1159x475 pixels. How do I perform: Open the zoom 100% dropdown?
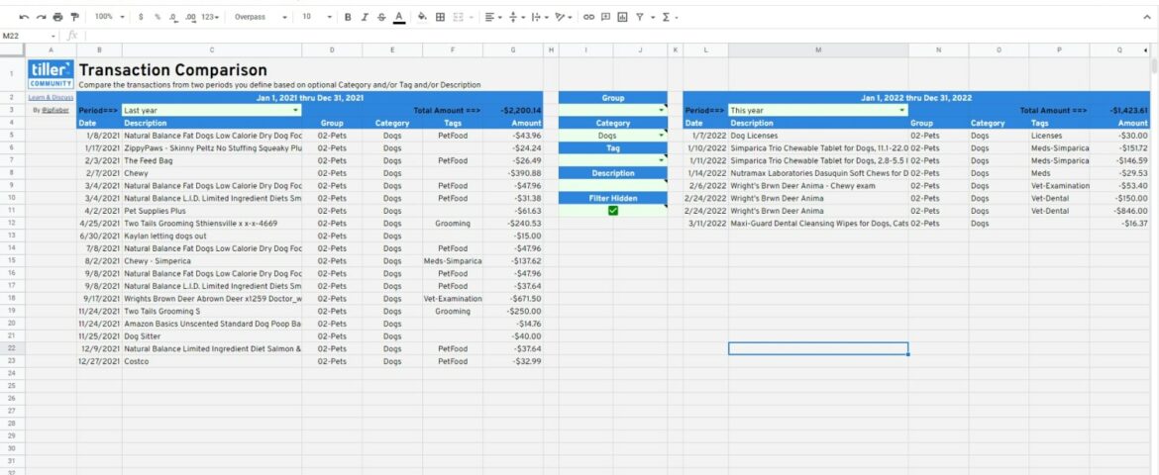click(109, 16)
